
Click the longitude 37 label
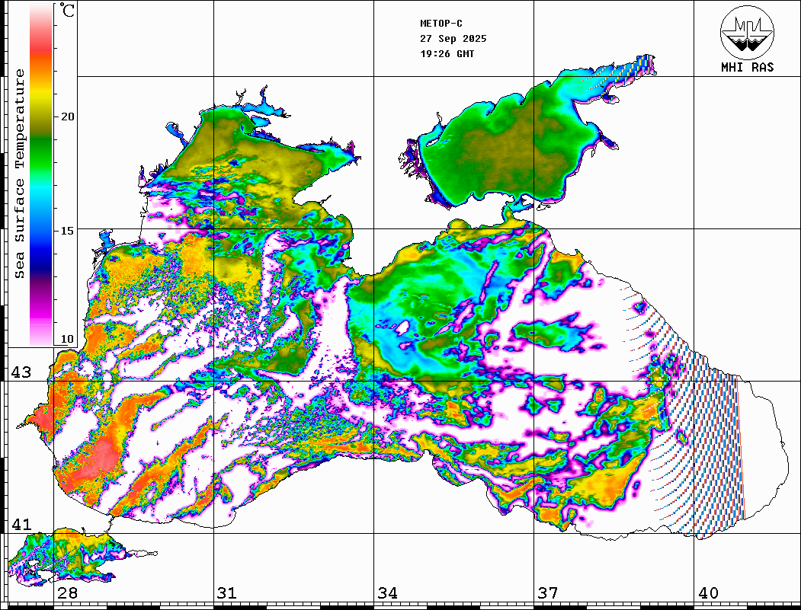[x=547, y=593]
